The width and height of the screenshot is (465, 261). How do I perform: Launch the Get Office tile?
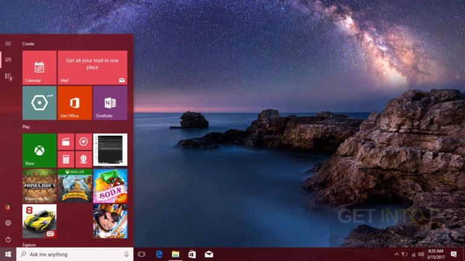pos(74,103)
